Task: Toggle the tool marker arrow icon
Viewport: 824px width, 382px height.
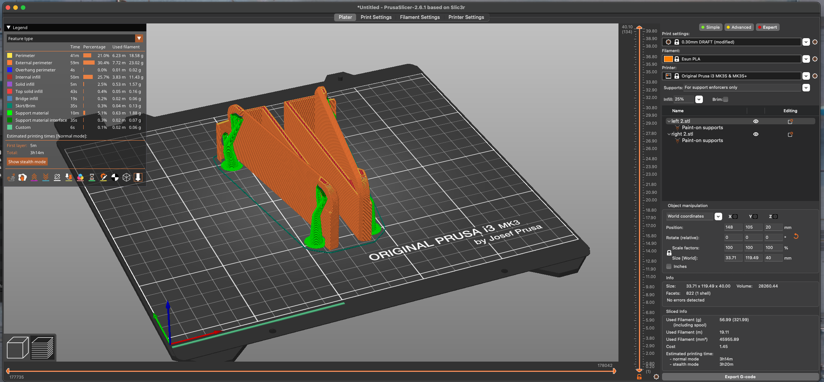Action: coord(138,177)
